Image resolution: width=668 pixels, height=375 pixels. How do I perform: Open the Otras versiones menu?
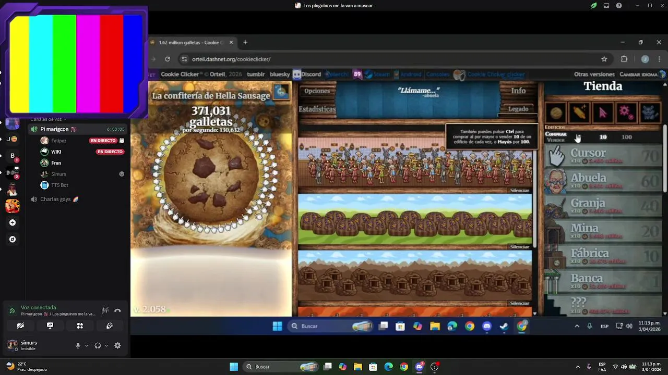point(594,74)
